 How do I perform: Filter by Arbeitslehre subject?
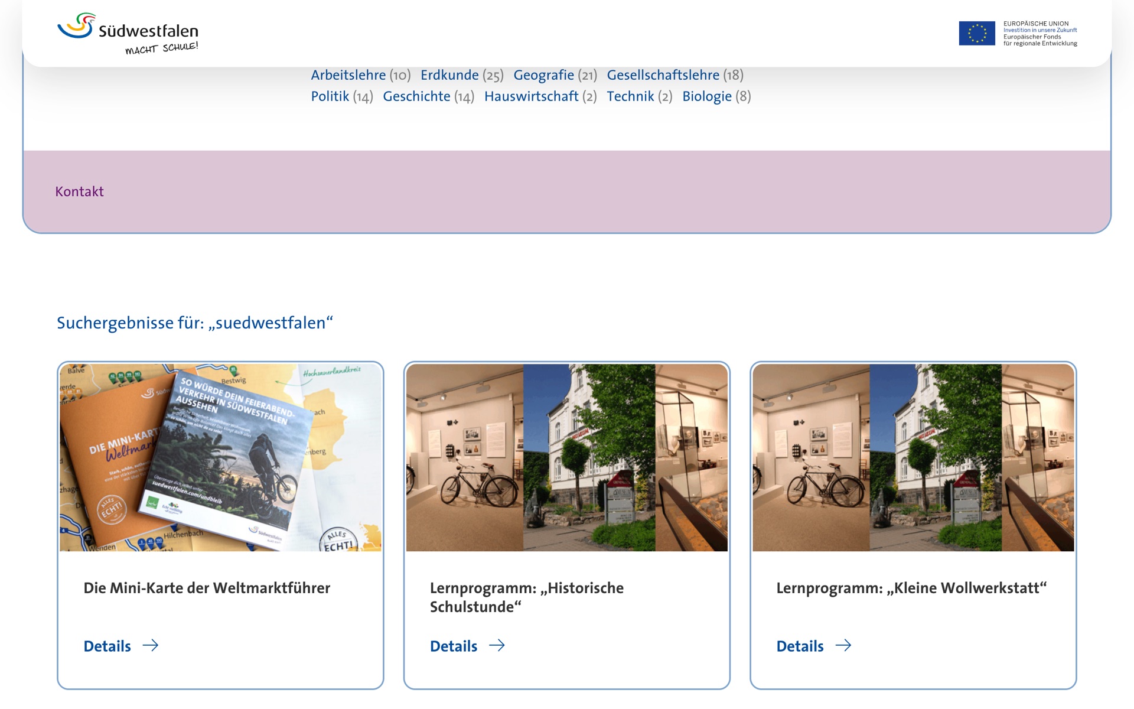coord(348,75)
